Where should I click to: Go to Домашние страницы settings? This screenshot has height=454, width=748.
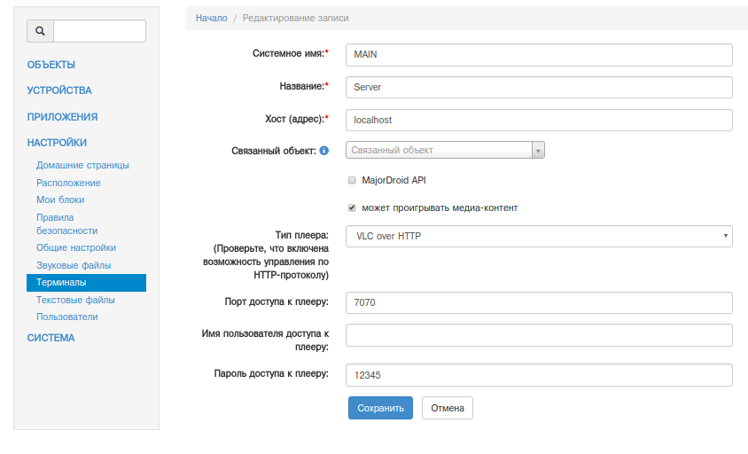coord(82,165)
